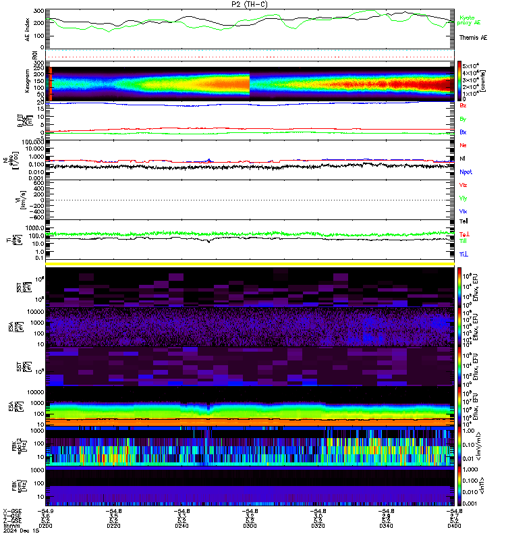Click the 0240 time tick label
506x540 pixels.
(181, 526)
